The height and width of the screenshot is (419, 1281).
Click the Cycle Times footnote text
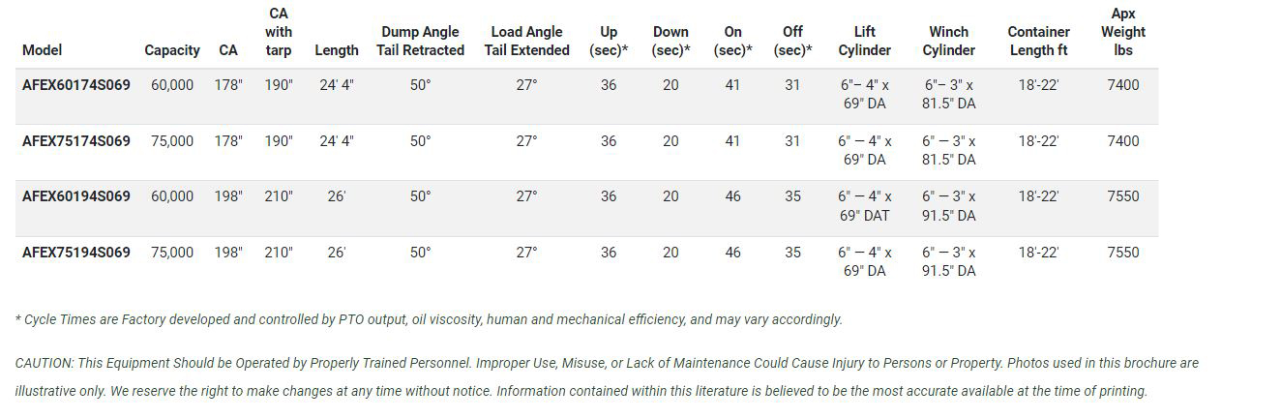tap(429, 319)
